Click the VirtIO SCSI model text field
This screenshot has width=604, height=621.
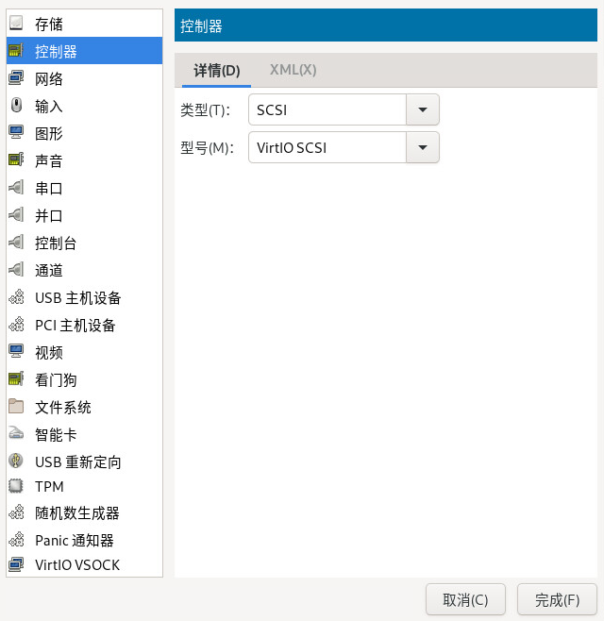327,147
